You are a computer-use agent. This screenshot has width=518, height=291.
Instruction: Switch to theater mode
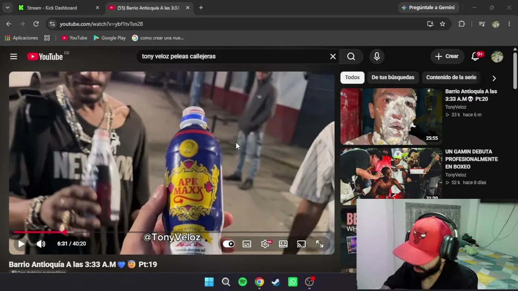(x=283, y=244)
